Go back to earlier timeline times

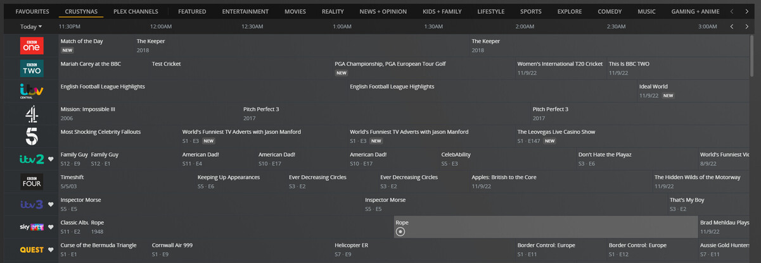click(732, 27)
